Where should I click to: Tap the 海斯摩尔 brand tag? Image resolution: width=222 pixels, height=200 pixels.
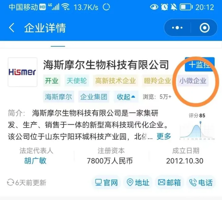pyautogui.click(x=58, y=97)
